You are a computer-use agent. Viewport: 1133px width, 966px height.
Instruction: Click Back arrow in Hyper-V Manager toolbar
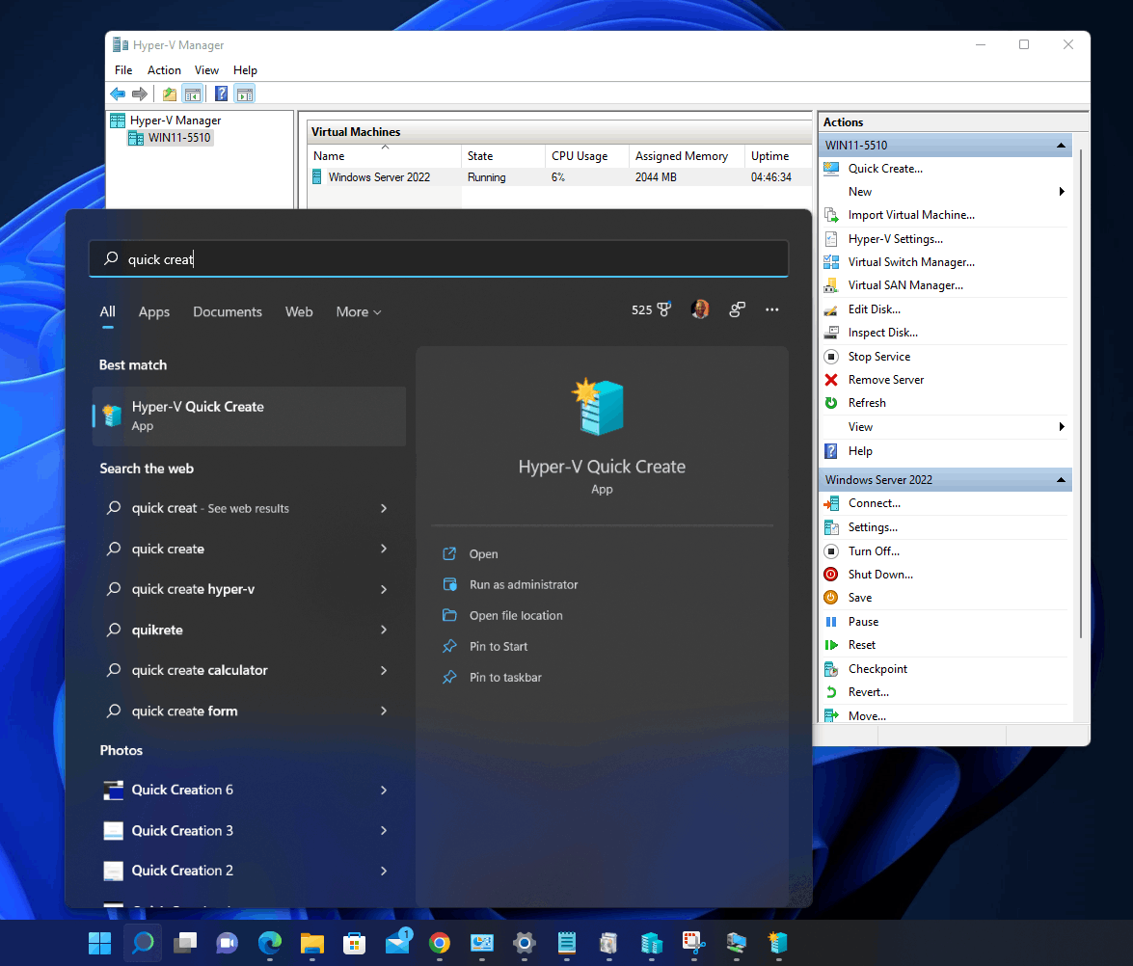pos(118,94)
